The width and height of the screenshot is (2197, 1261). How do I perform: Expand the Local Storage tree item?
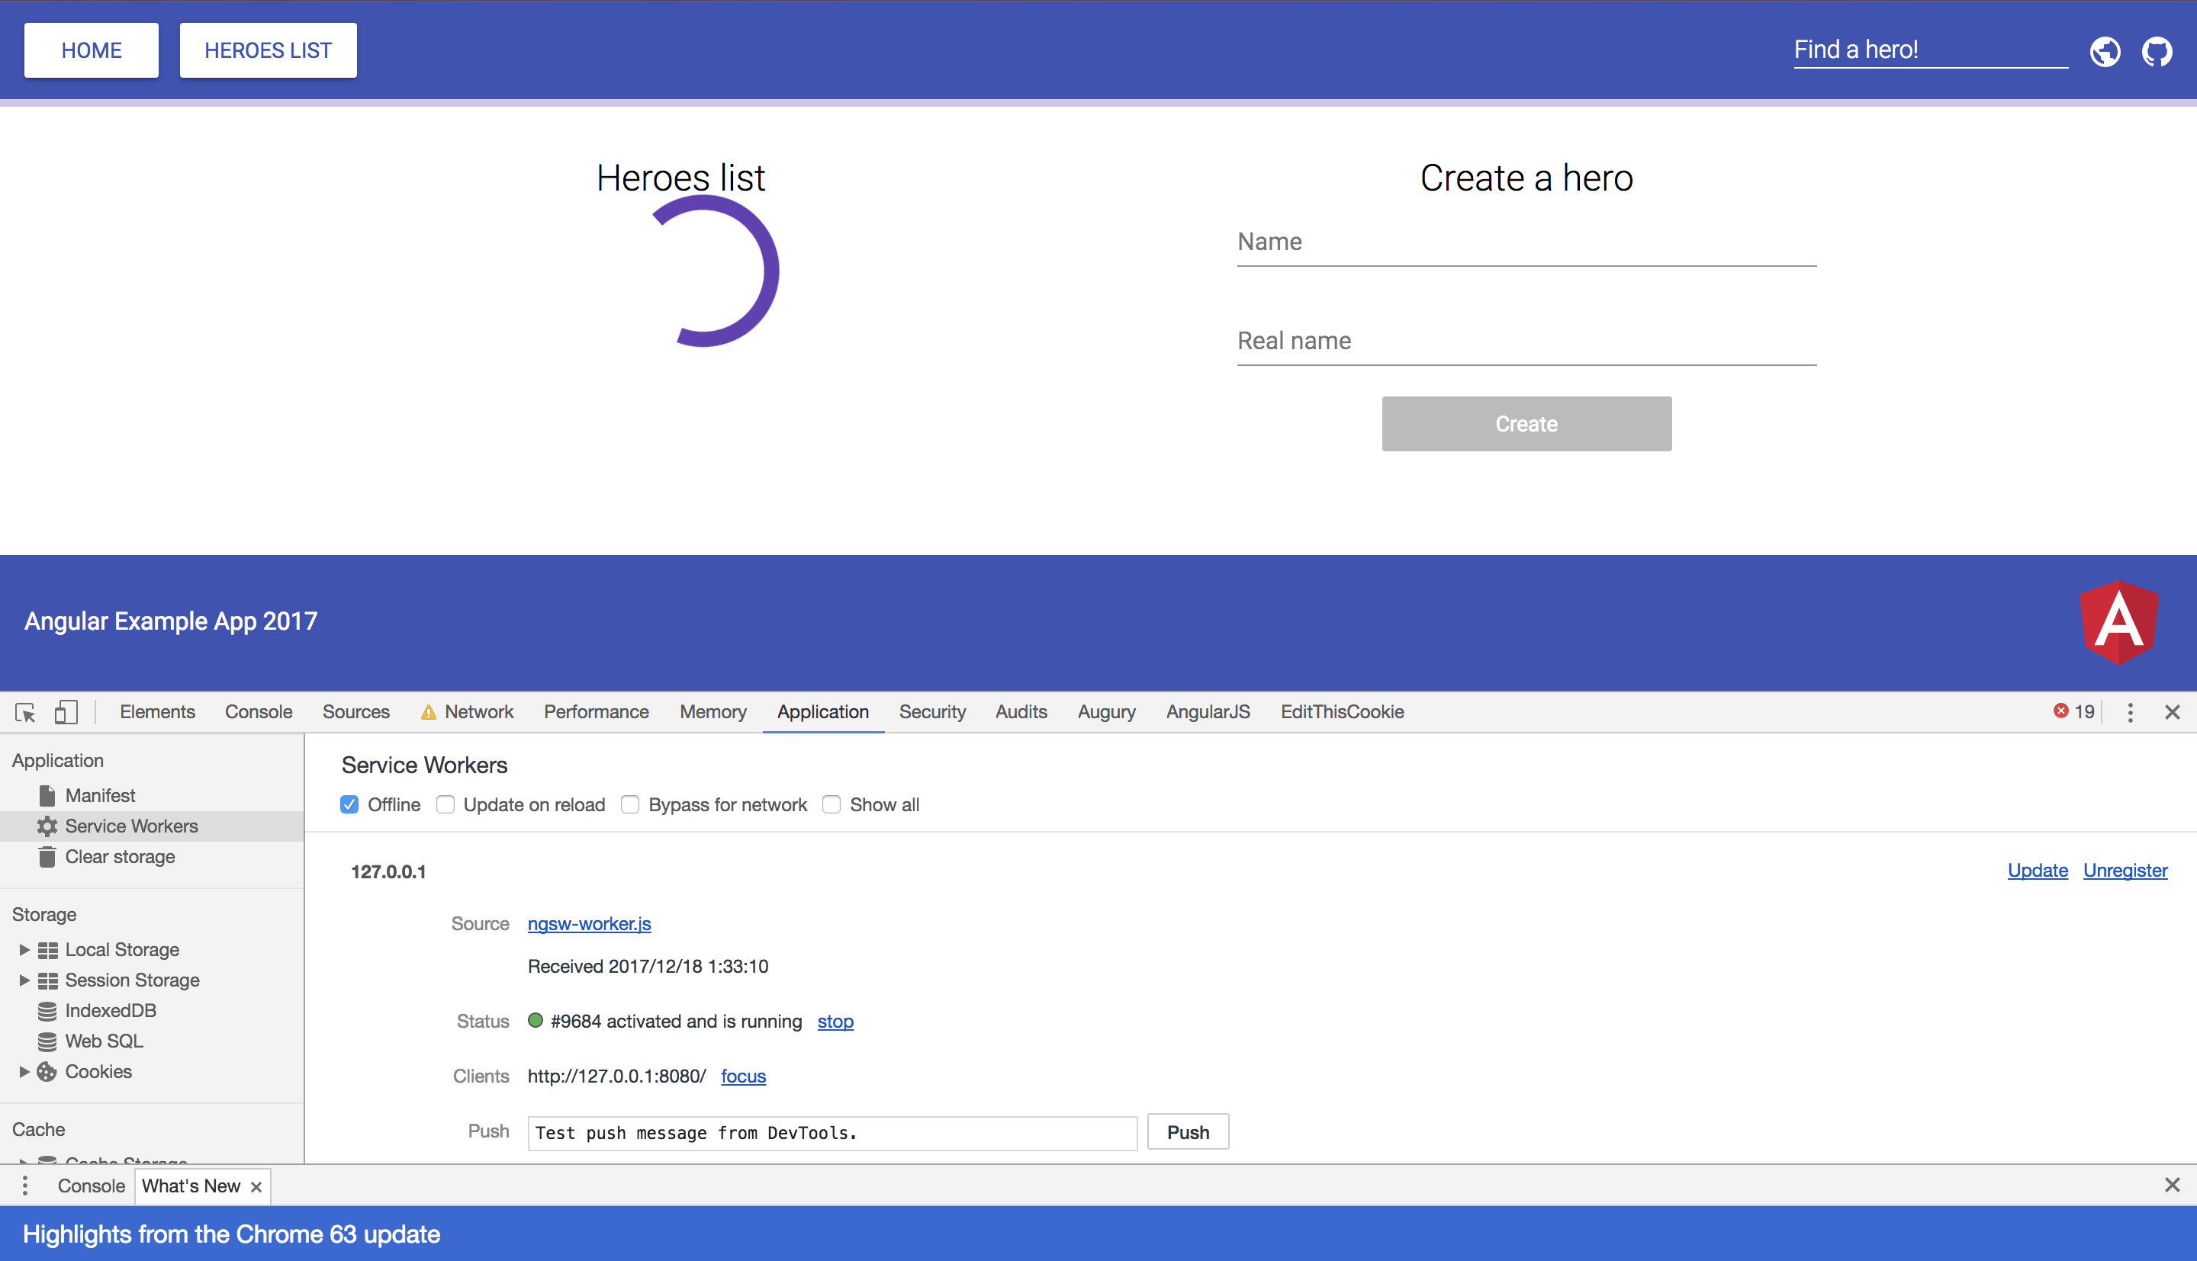pos(24,949)
